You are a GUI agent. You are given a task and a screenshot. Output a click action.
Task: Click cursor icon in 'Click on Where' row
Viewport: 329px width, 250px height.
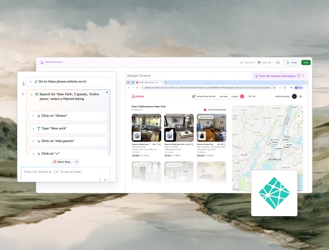(x=38, y=116)
